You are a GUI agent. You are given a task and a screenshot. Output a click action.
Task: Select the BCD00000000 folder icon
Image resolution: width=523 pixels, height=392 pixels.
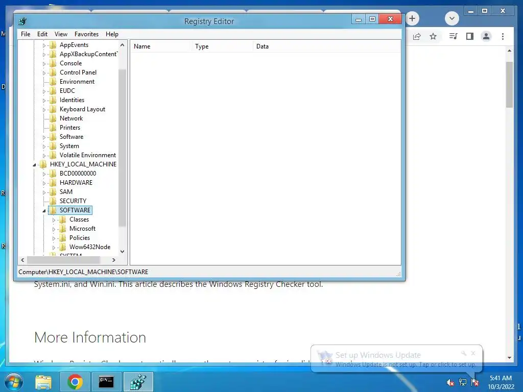[53, 174]
